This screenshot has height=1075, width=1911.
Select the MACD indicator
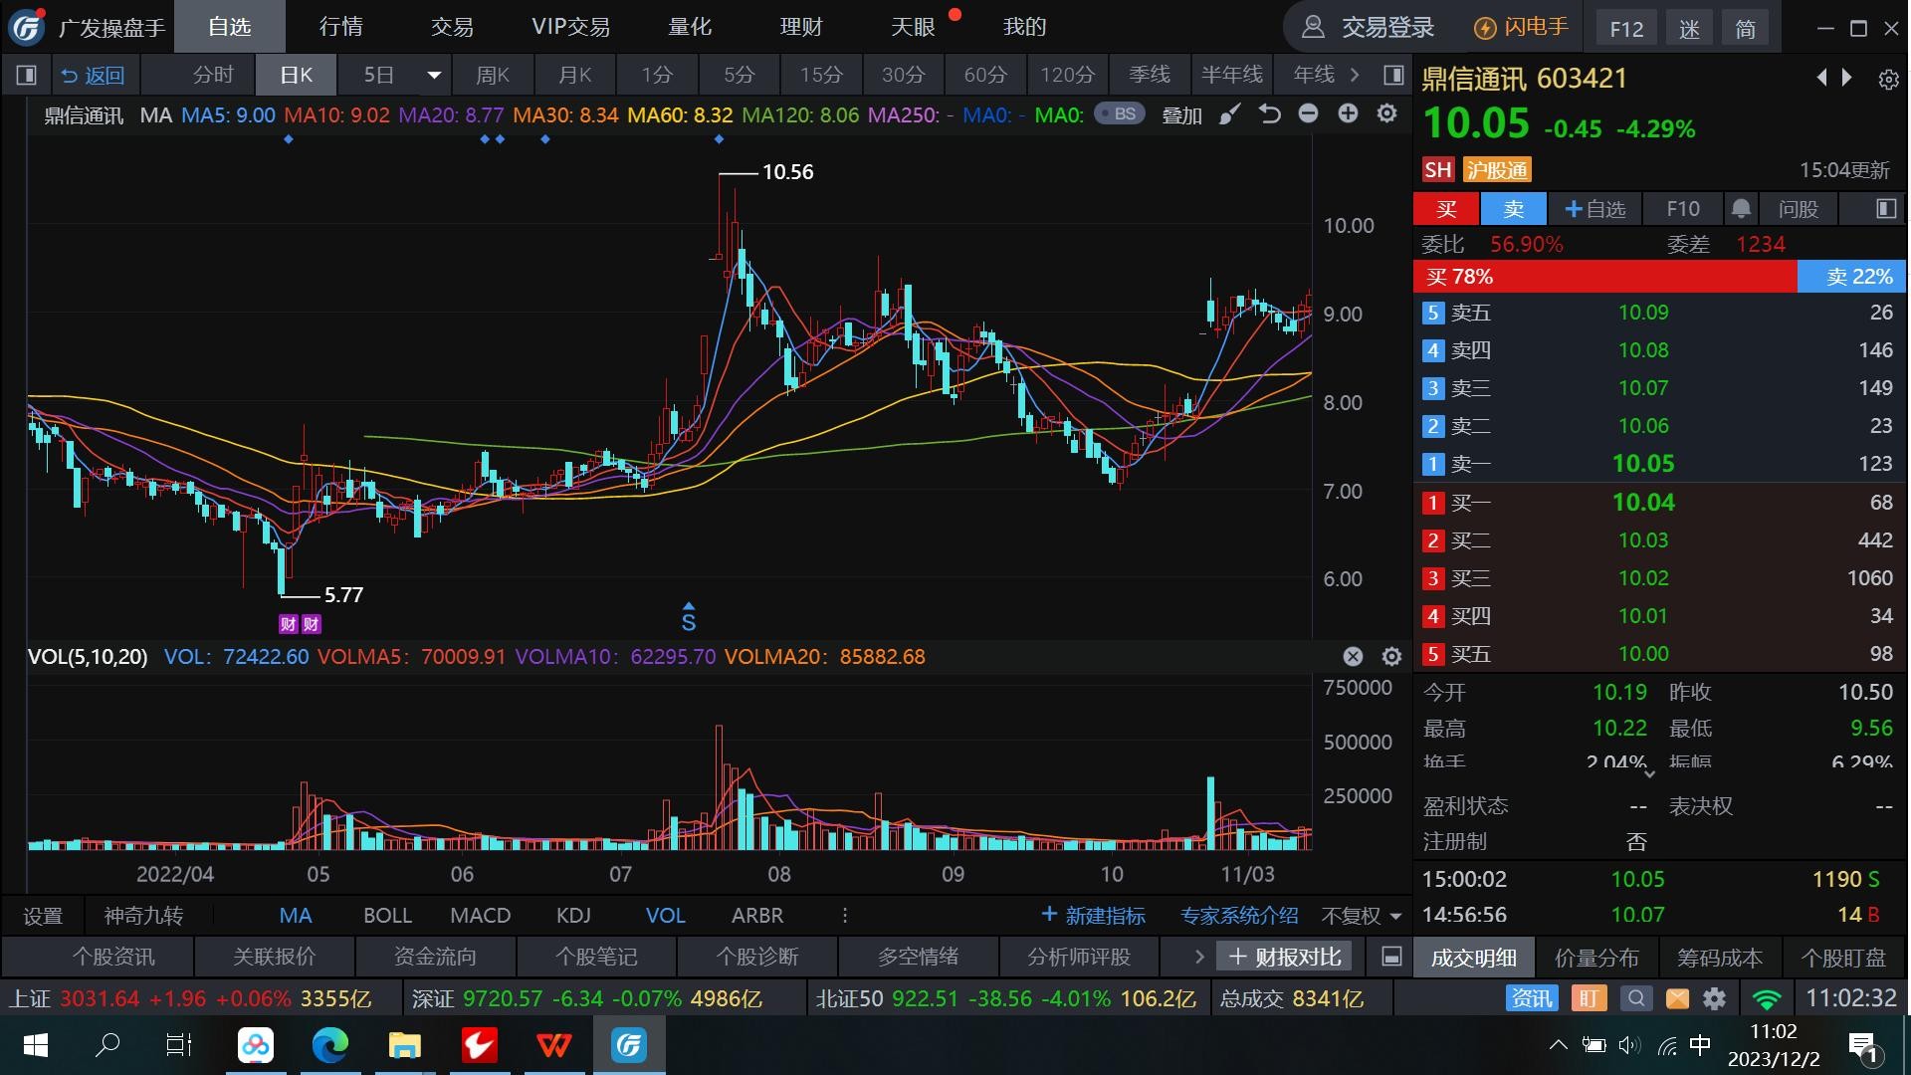click(480, 916)
